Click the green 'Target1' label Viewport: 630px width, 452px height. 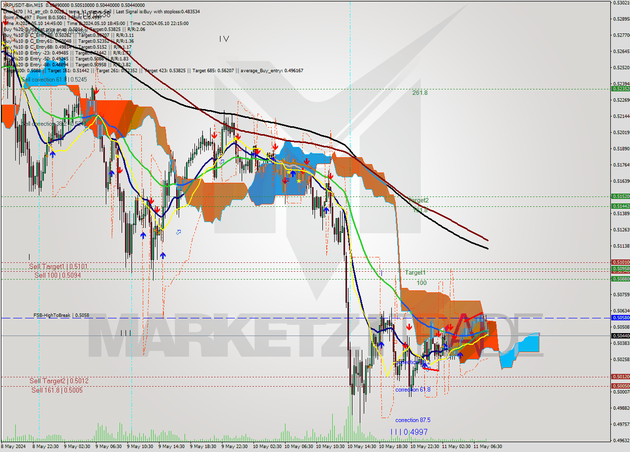pyautogui.click(x=415, y=272)
